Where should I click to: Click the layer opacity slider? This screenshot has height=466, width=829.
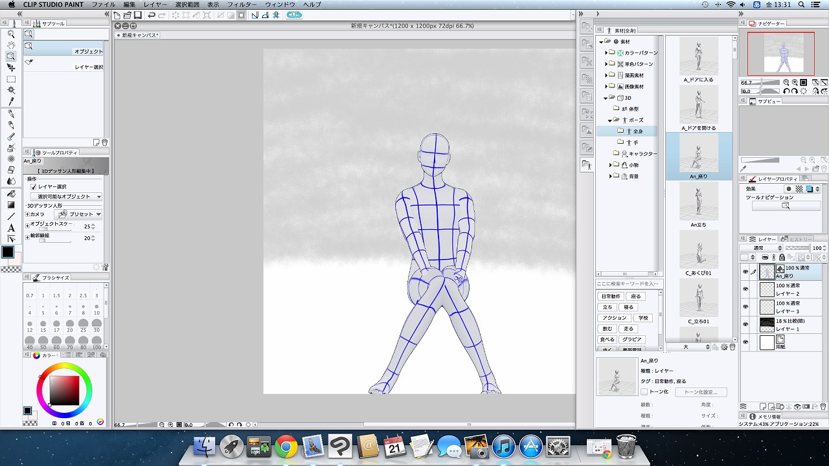pos(797,248)
